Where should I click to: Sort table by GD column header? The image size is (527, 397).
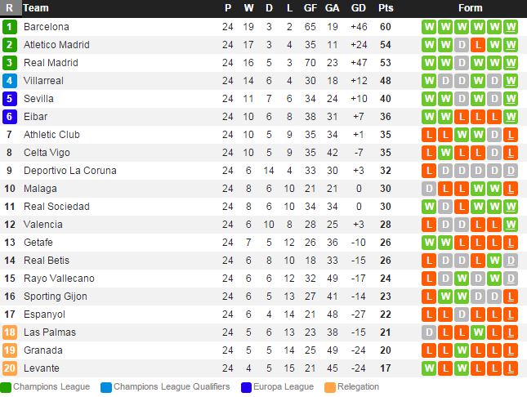coord(358,8)
